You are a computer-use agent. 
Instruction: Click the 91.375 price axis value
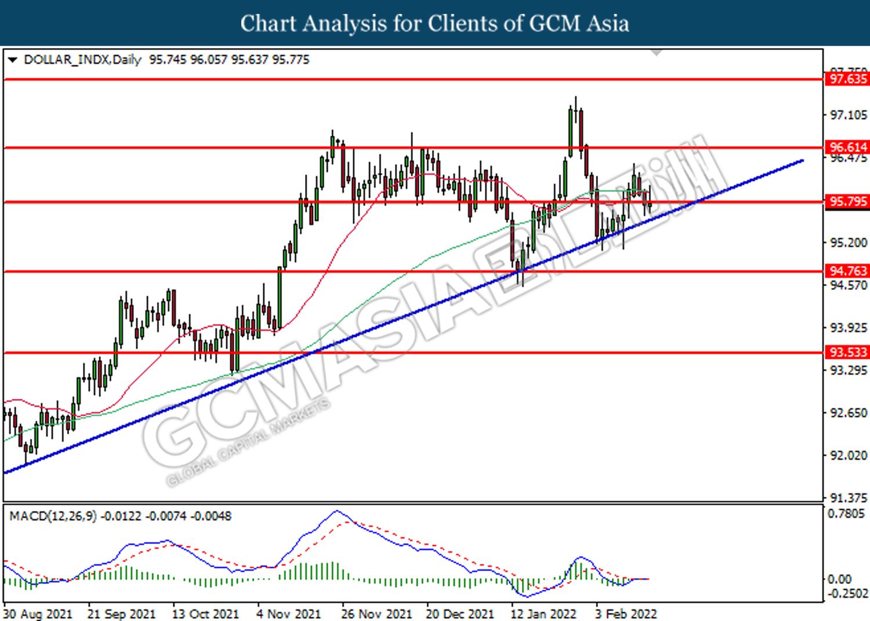(x=849, y=498)
